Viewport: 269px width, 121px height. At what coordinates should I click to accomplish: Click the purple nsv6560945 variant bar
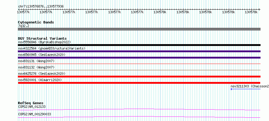[x=139, y=58]
